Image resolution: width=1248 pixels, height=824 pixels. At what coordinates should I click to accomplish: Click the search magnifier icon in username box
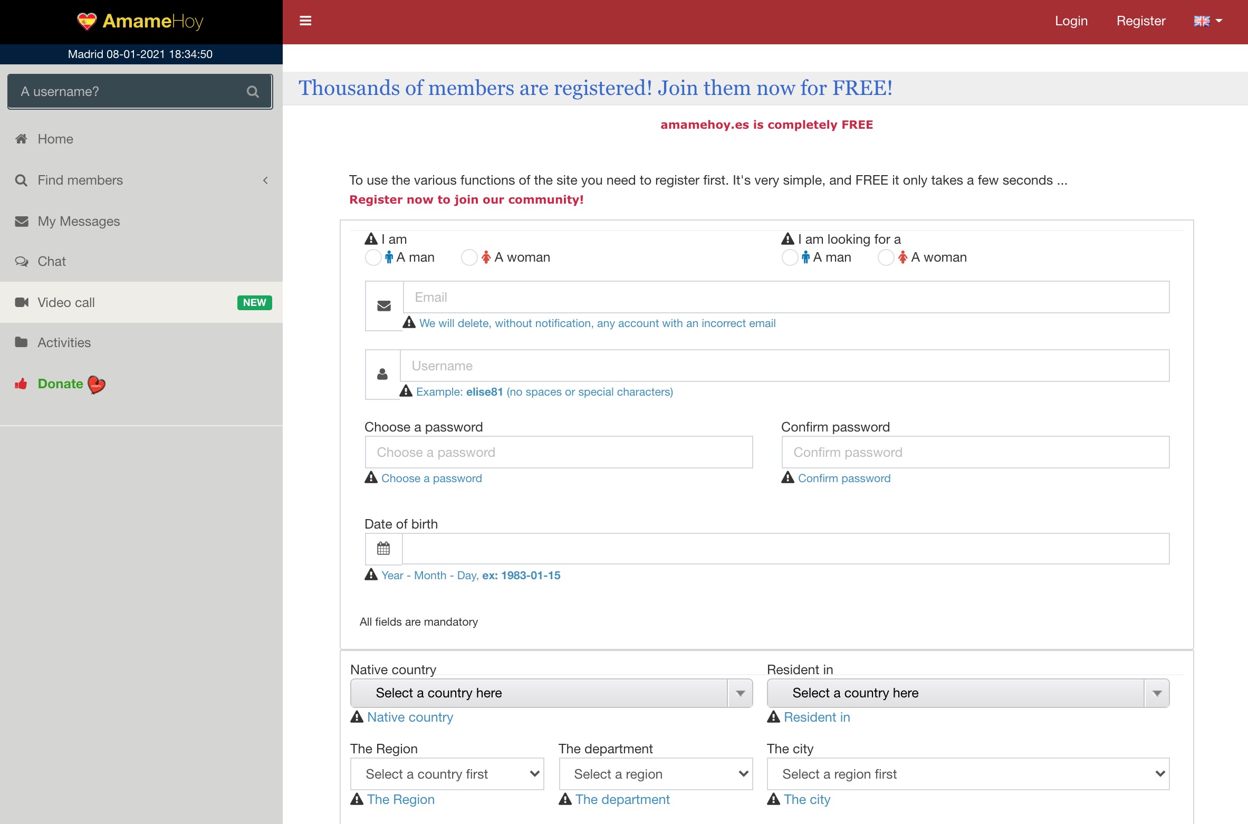[253, 92]
